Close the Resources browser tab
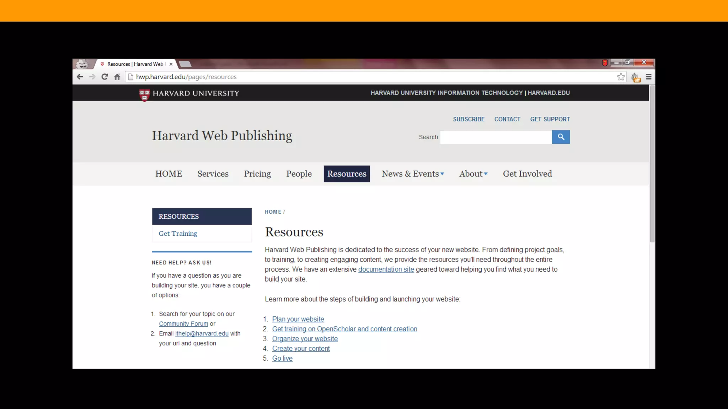This screenshot has height=409, width=728. [x=171, y=64]
